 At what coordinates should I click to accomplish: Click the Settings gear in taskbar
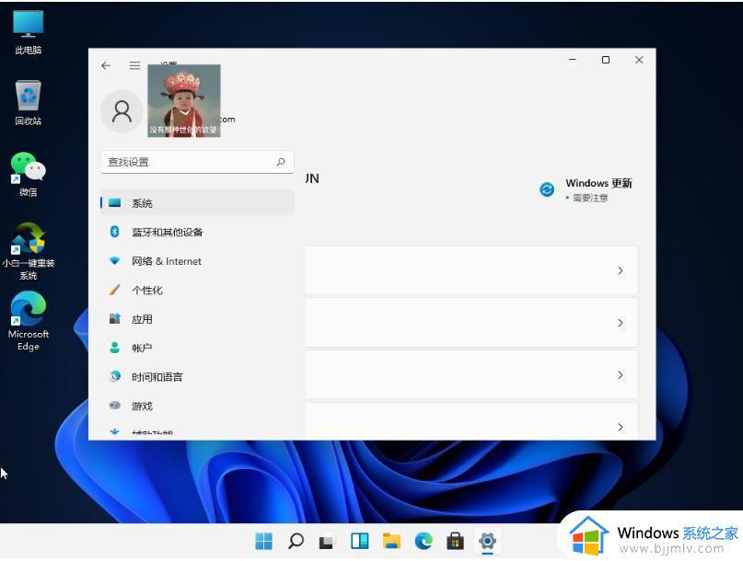487,541
